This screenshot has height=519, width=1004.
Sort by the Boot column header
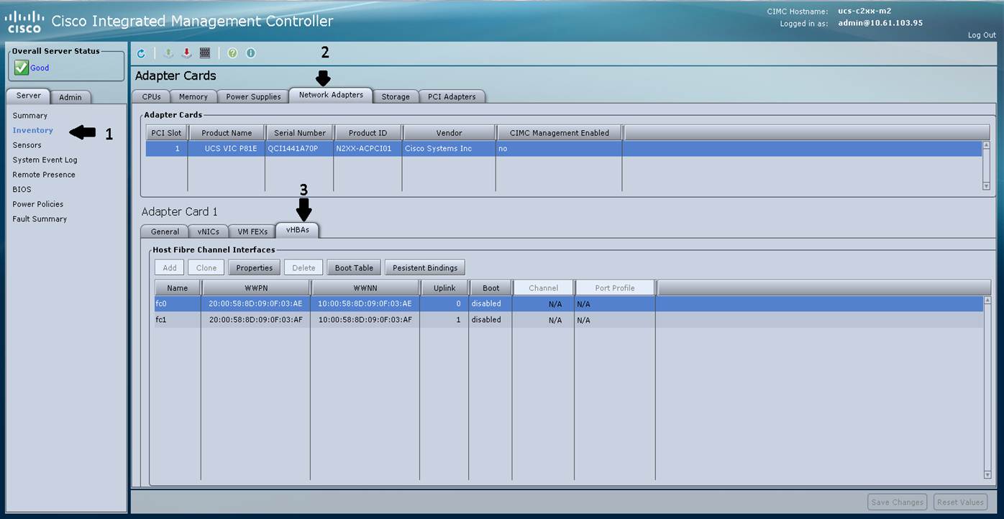(x=491, y=288)
